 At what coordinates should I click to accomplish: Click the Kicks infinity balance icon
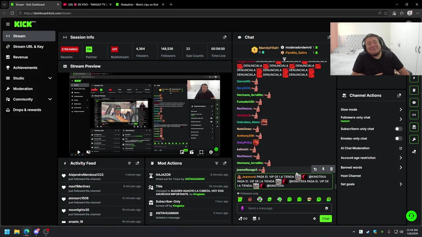pyautogui.click(x=243, y=219)
